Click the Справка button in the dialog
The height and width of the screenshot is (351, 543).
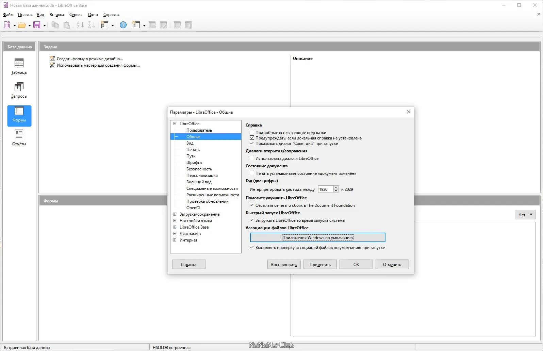tap(189, 265)
